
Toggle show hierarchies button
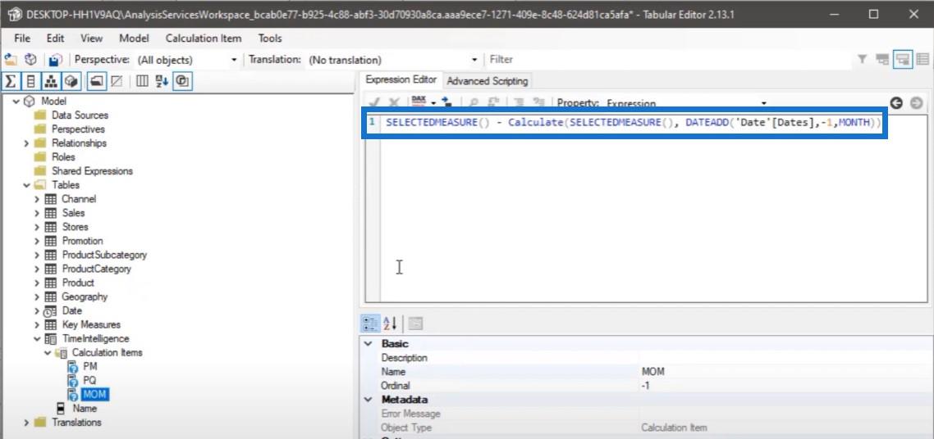[x=51, y=81]
